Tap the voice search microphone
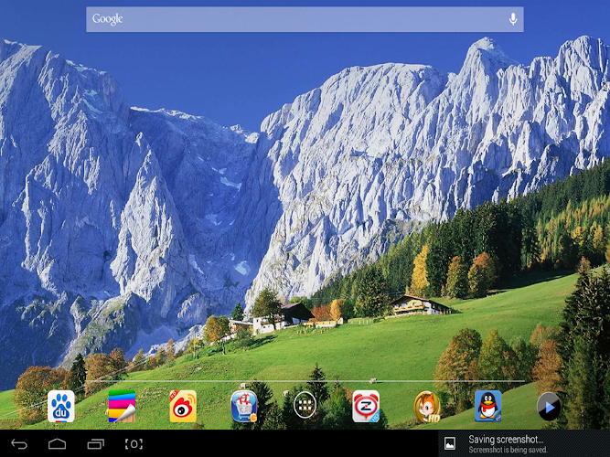This screenshot has height=457, width=610. [x=513, y=19]
